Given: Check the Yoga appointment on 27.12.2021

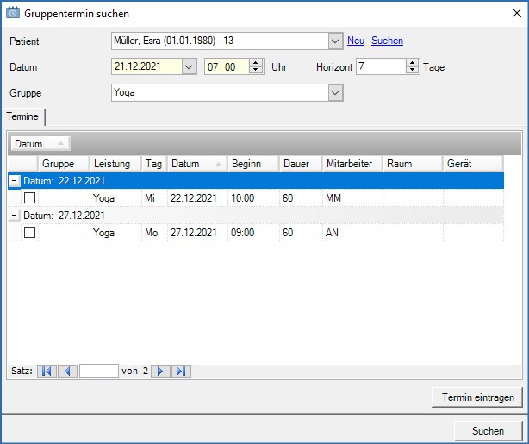Looking at the screenshot, I should (30, 233).
